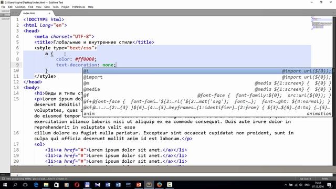Choose the @i autocomplete suggestion

point(207,71)
